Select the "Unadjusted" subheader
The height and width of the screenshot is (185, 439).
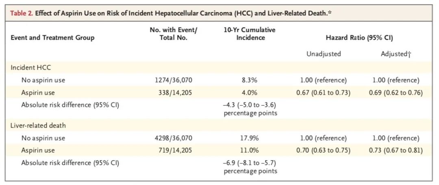coord(324,54)
